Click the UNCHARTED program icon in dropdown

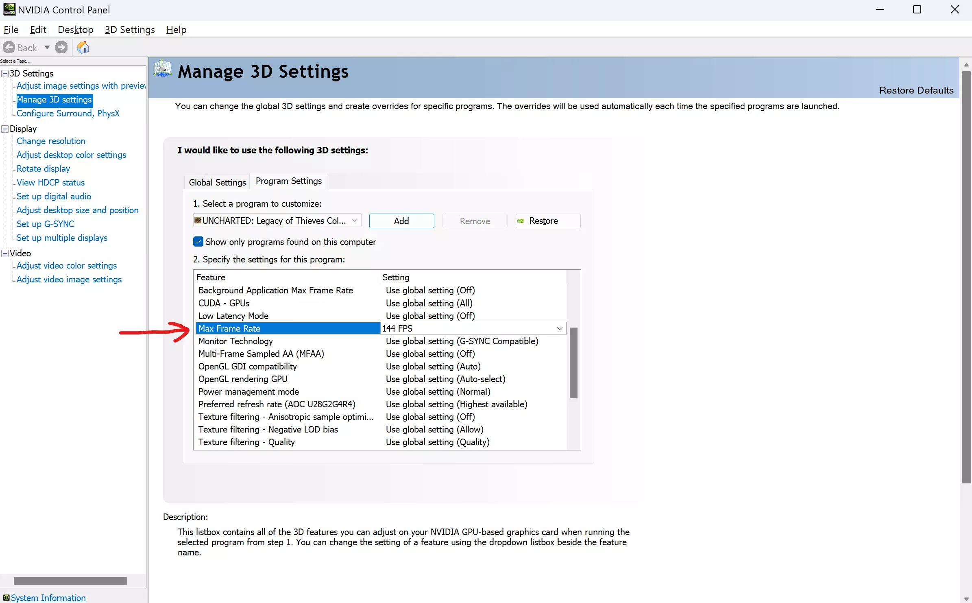198,221
